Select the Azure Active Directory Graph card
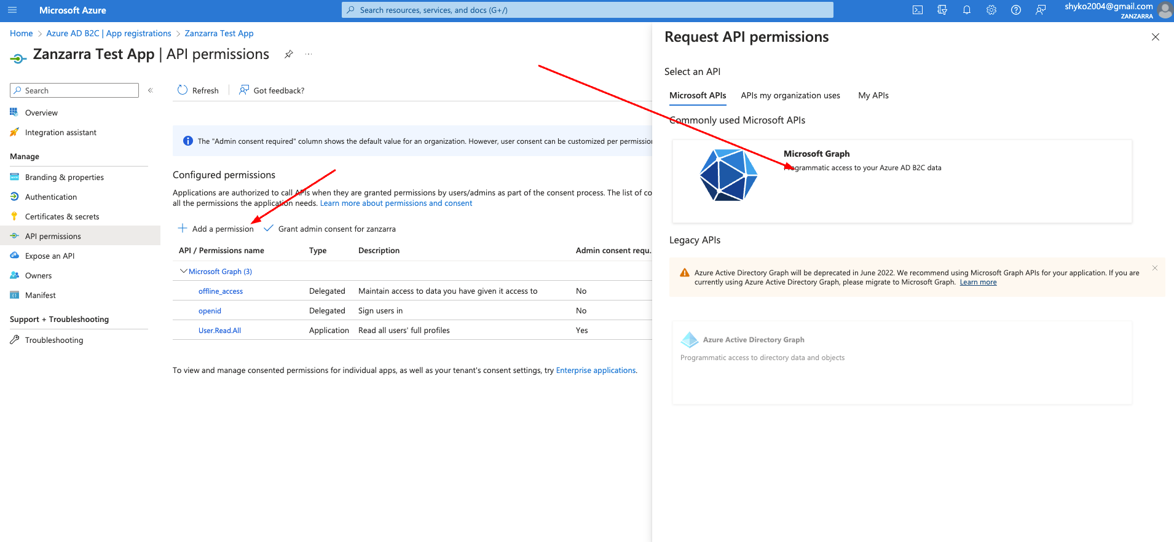This screenshot has width=1174, height=542. click(902, 362)
